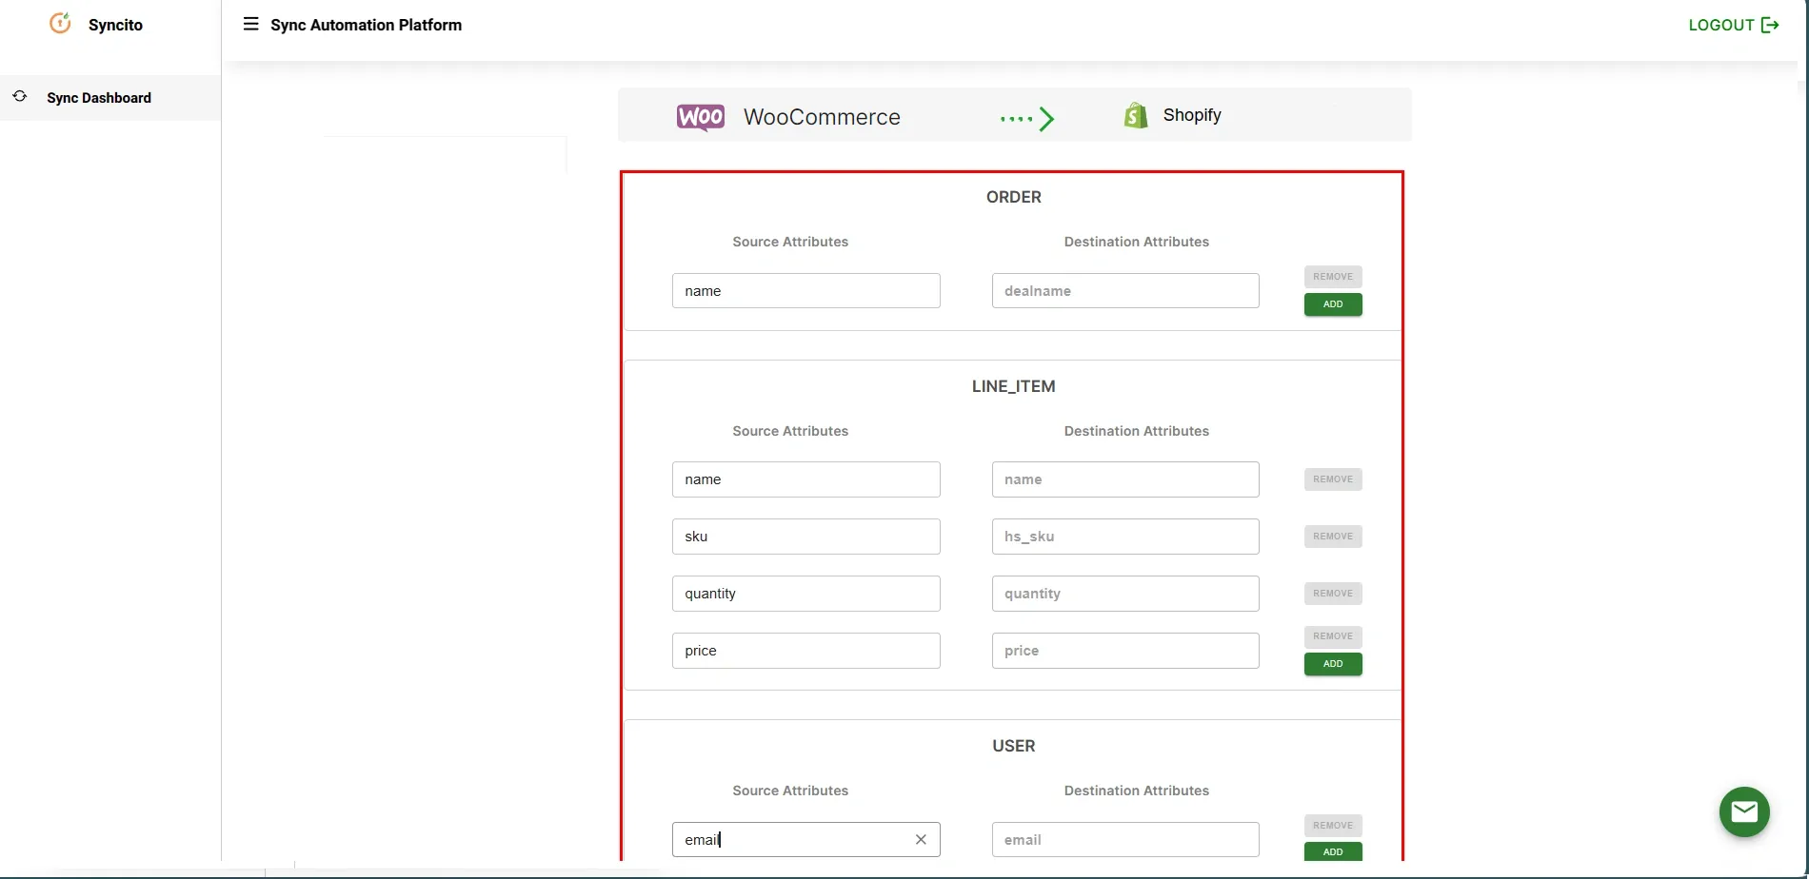
Task: Click REMOVE next to the quantity mapping
Action: [1332, 593]
